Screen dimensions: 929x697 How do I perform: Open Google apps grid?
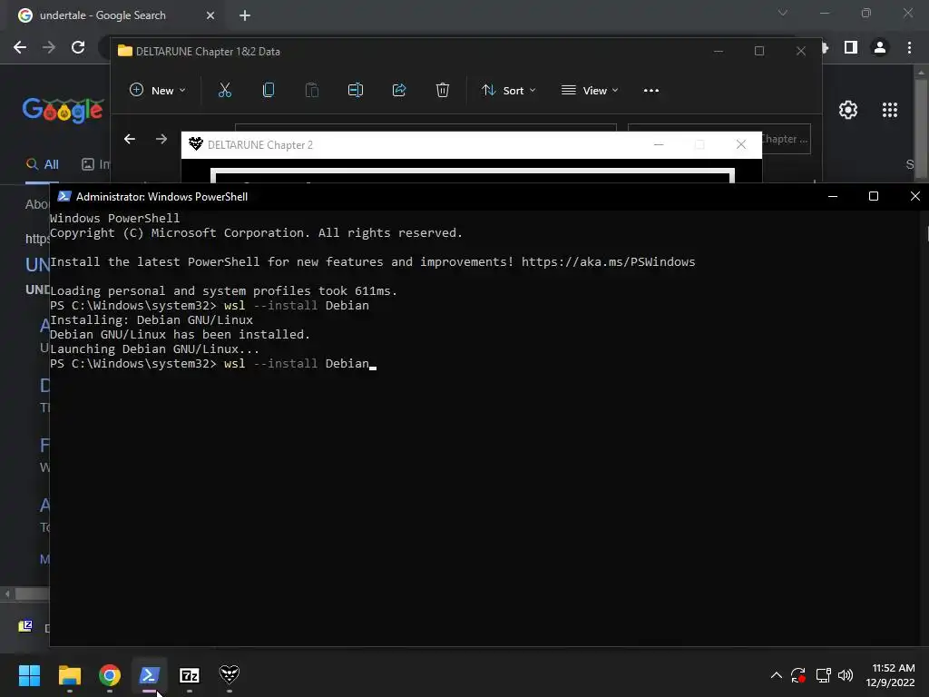pyautogui.click(x=890, y=110)
